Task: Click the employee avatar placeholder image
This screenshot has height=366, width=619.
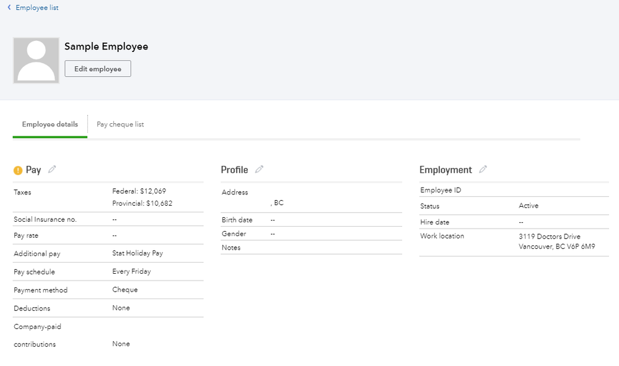Action: 36,60
